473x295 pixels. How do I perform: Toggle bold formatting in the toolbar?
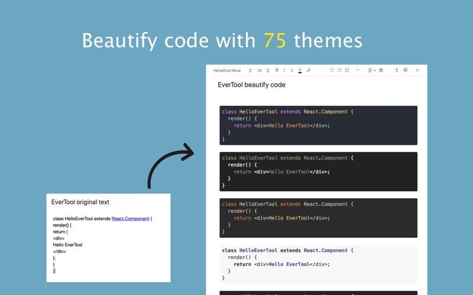(277, 70)
